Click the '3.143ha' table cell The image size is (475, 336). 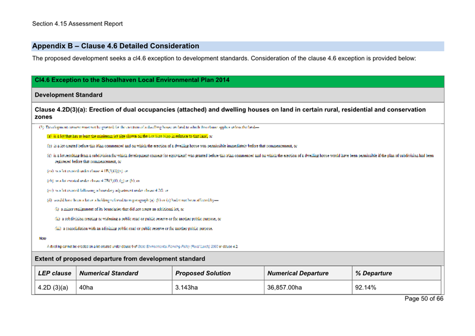click(186, 287)
